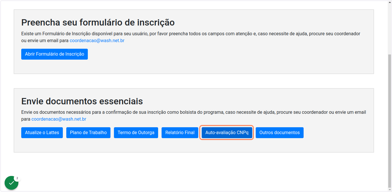Click the green checkmark badge icon
Image resolution: width=392 pixels, height=192 pixels.
coord(11,183)
